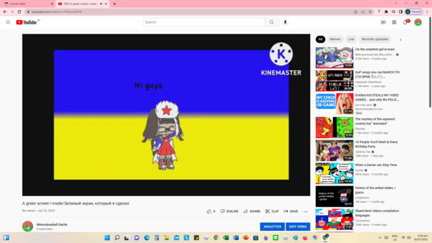Expand filter chips with right chevron

click(x=400, y=40)
